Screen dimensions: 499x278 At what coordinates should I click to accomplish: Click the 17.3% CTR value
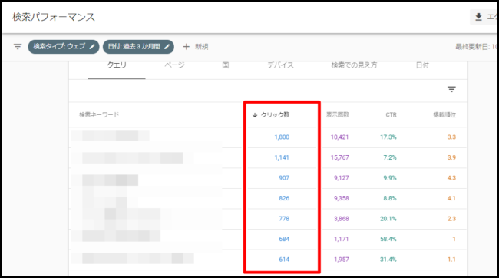[x=388, y=137]
